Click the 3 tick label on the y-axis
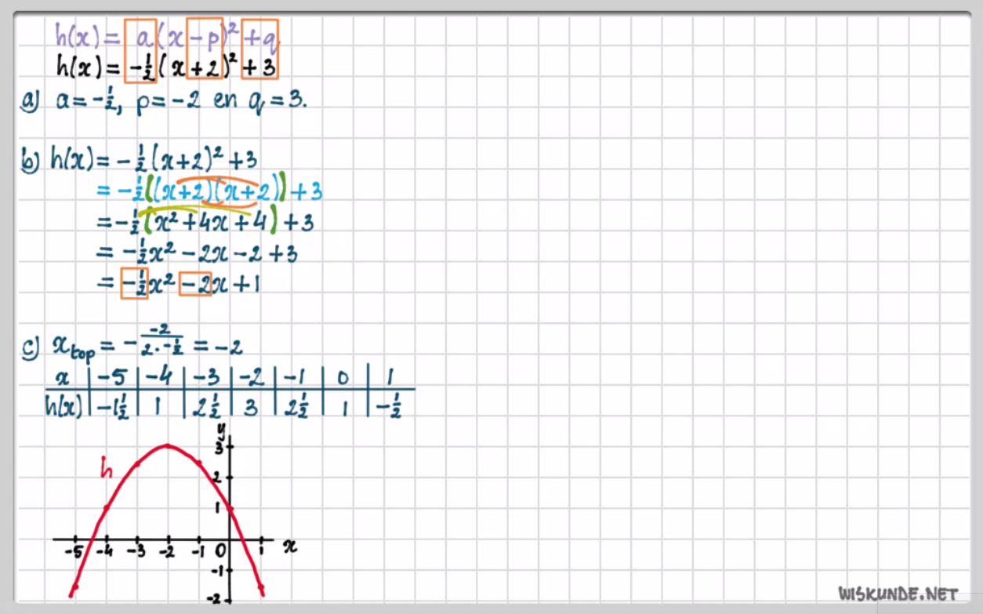The height and width of the screenshot is (614, 983). coord(220,449)
